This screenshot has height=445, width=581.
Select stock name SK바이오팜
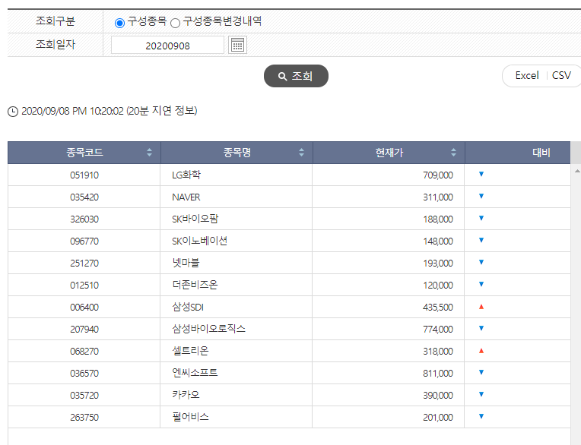(195, 219)
